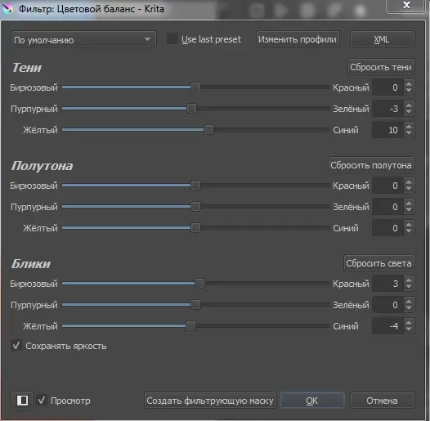The width and height of the screenshot is (430, 421).
Task: Increase Полутона Красный value with up arrow
Action: tap(409, 182)
